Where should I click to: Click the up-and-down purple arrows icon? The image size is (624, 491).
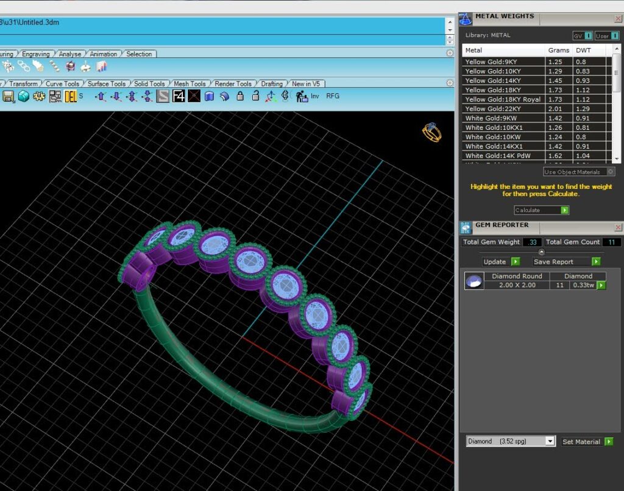tap(132, 96)
